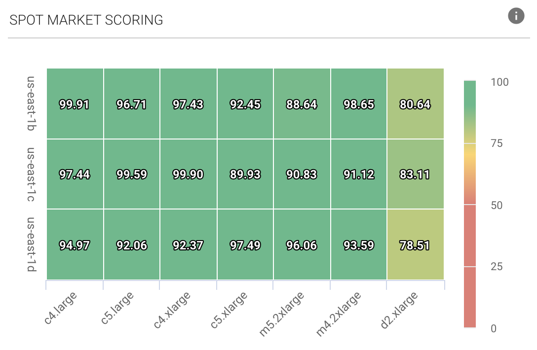Click the 78.51 yellow-green cell

(415, 245)
